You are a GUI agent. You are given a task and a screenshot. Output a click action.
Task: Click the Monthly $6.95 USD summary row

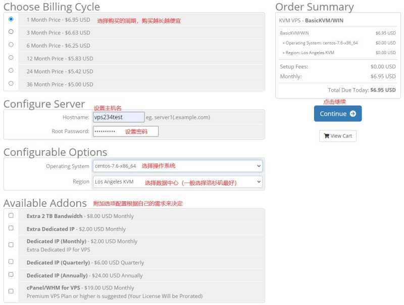tap(338, 76)
